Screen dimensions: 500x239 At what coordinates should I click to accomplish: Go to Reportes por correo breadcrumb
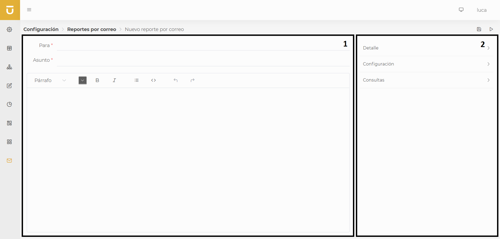(91, 29)
